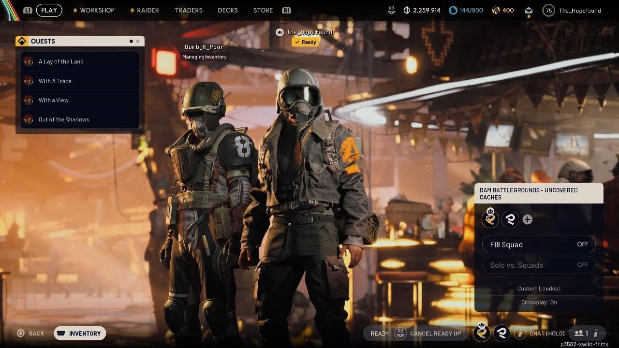Click the touchpad icon on the INVENTORY button
The height and width of the screenshot is (348, 619).
pyautogui.click(x=61, y=333)
